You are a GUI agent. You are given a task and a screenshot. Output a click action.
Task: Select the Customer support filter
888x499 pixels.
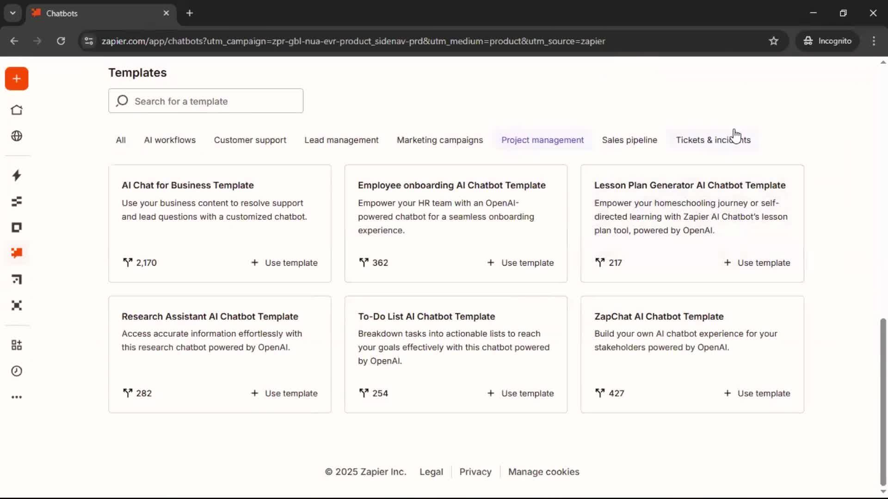[x=250, y=140]
